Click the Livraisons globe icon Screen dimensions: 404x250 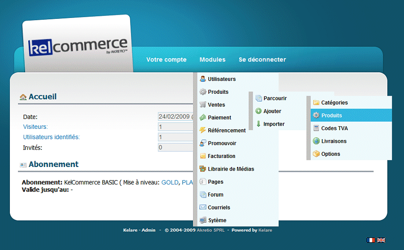tap(316, 141)
